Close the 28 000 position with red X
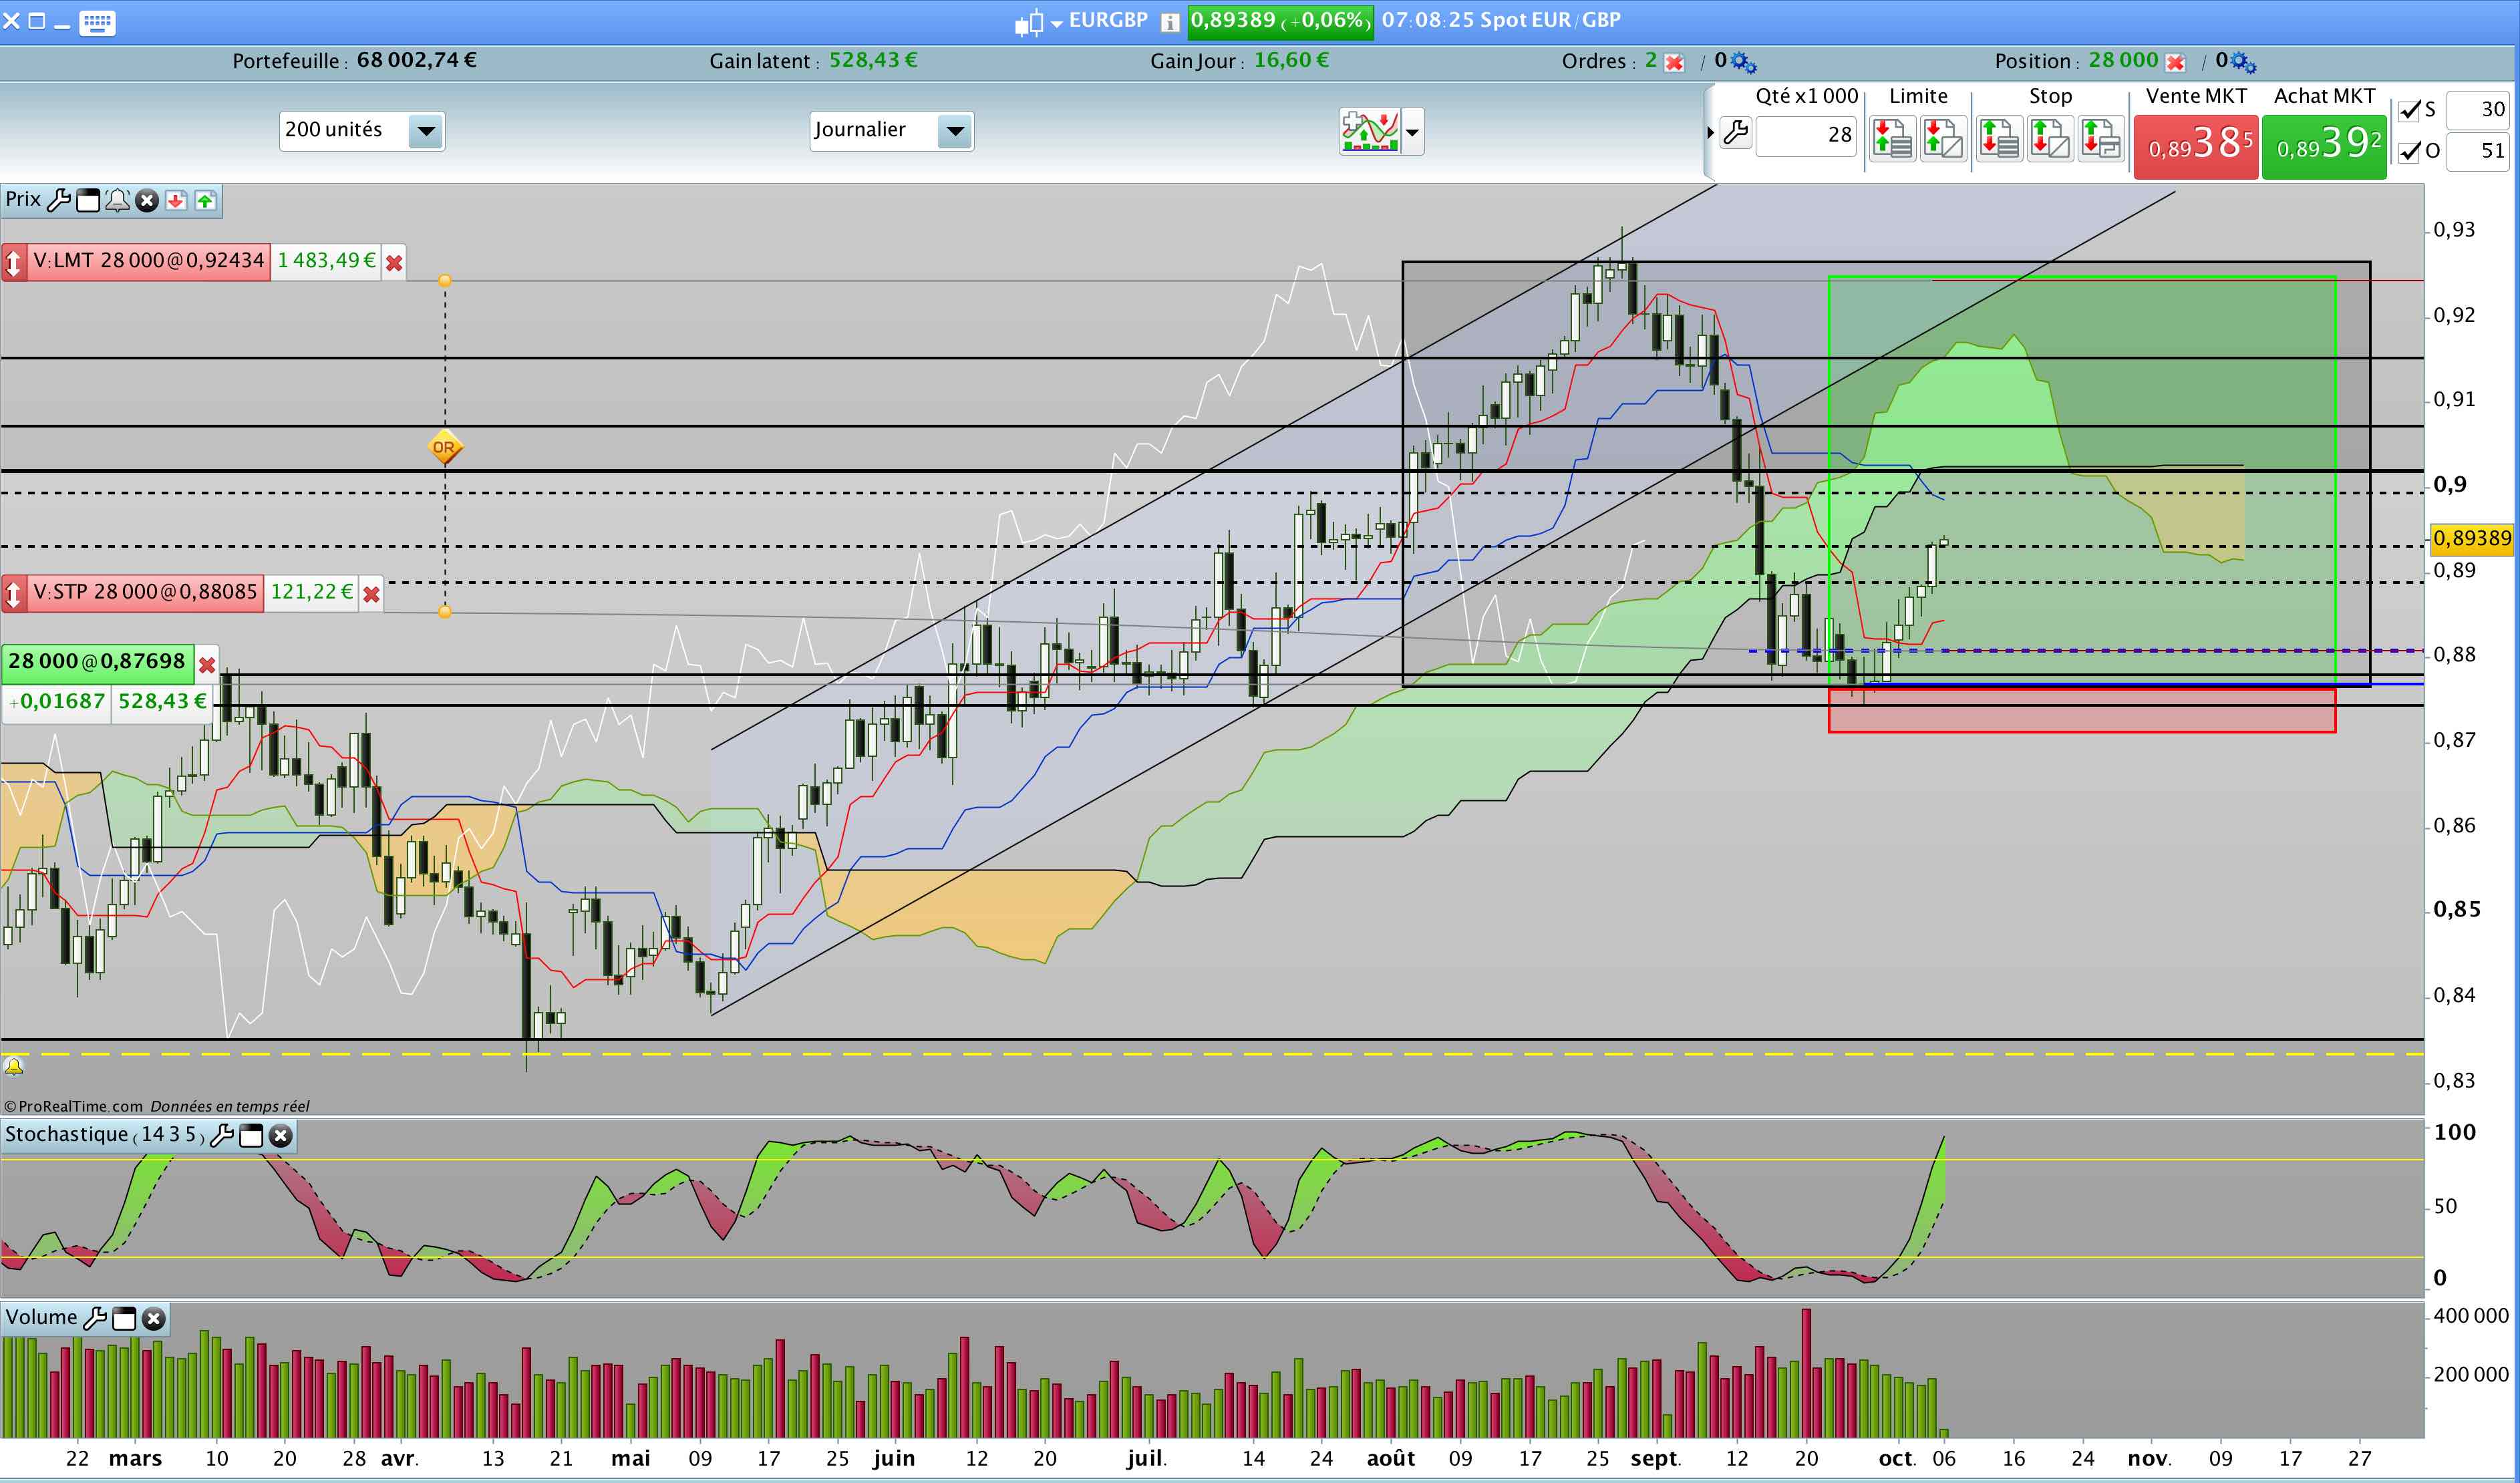Viewport: 2520px width, 1483px height. (x=2175, y=63)
